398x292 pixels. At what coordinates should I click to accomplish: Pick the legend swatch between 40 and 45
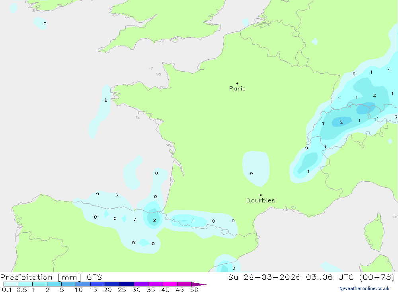(170, 284)
